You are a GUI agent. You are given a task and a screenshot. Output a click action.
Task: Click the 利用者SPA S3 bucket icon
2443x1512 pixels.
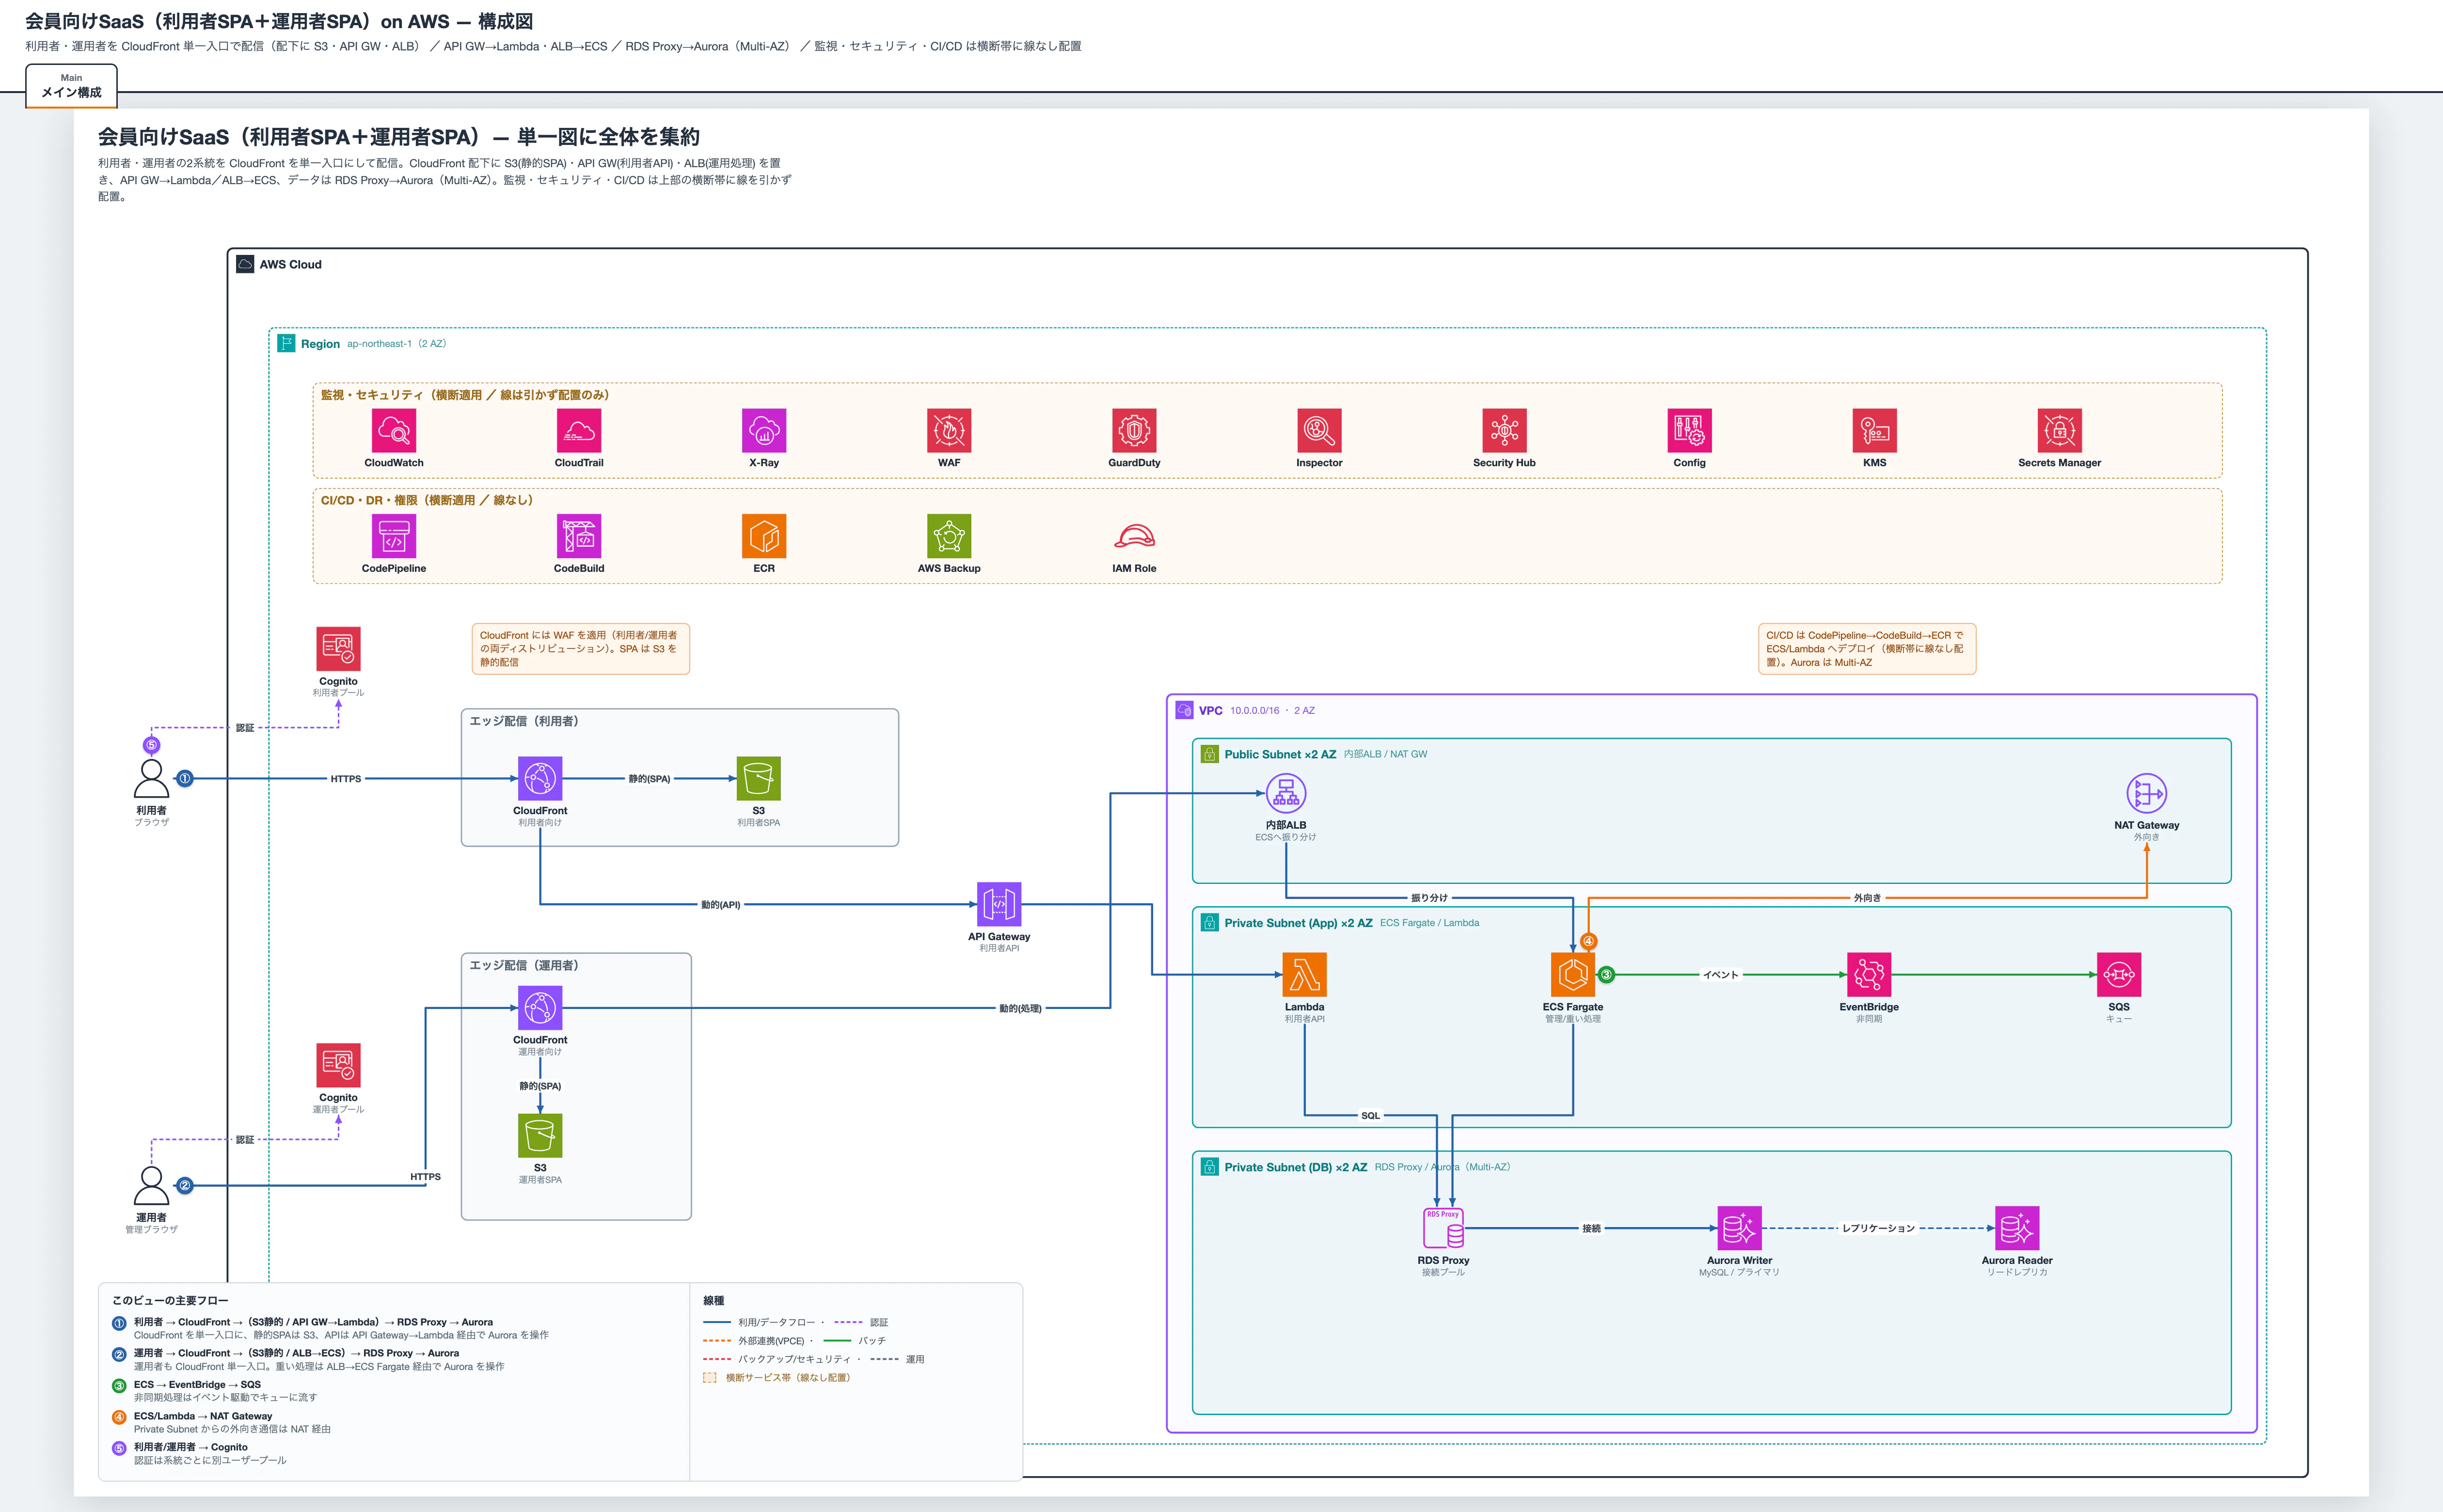point(758,778)
